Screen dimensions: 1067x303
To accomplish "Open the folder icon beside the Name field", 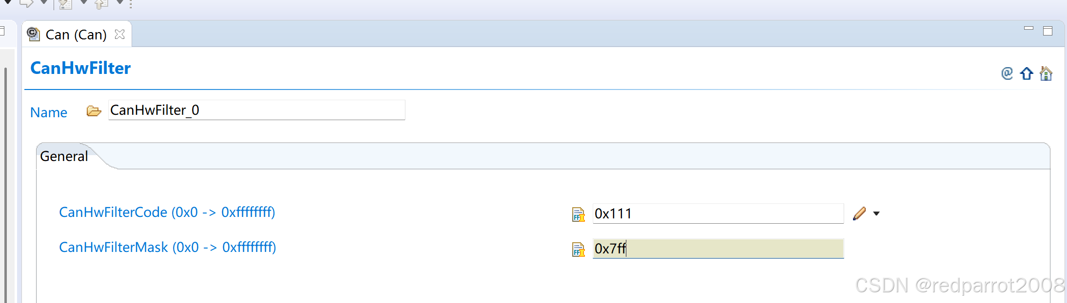I will coord(94,110).
